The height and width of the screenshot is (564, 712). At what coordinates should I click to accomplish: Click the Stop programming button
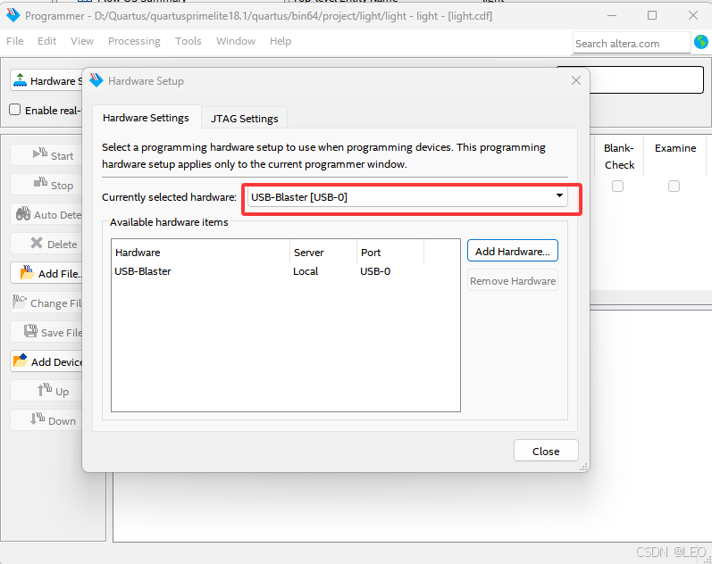pos(46,185)
